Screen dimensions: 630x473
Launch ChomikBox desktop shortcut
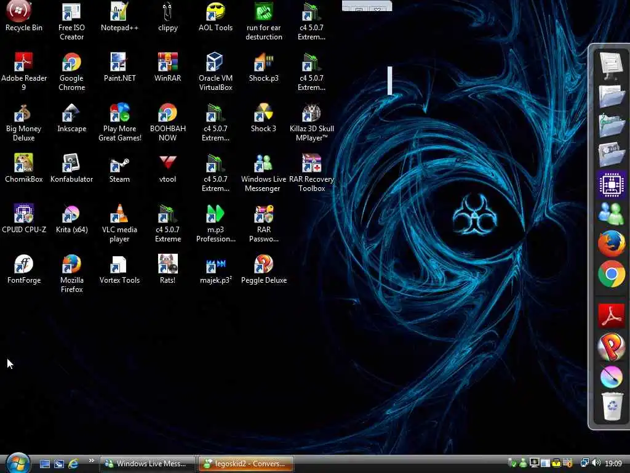24,168
